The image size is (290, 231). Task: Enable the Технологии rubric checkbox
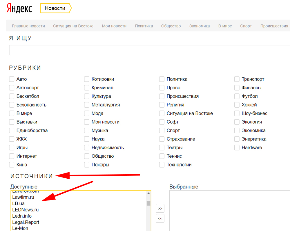162,165
